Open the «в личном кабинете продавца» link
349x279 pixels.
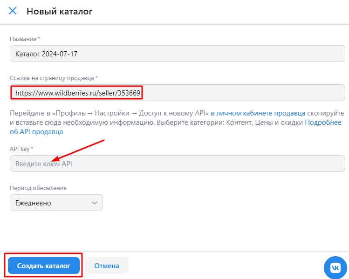[258, 113]
